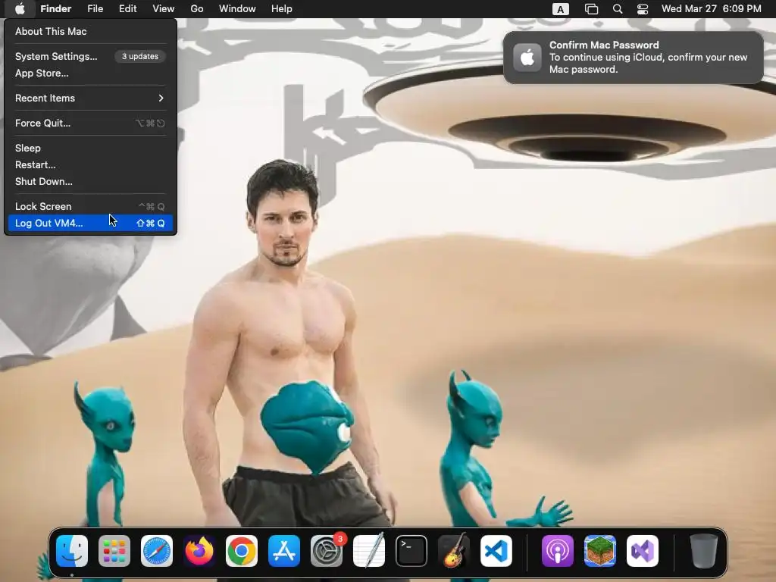Open the Confirm Mac Password notification

(633, 58)
